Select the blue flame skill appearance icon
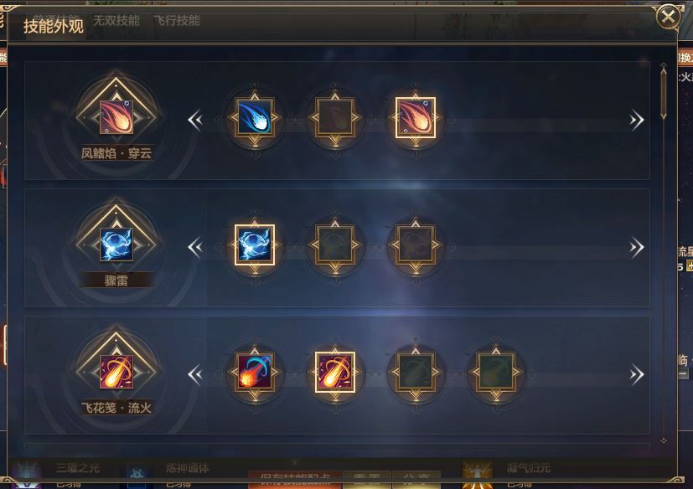693x489 pixels. (x=255, y=117)
